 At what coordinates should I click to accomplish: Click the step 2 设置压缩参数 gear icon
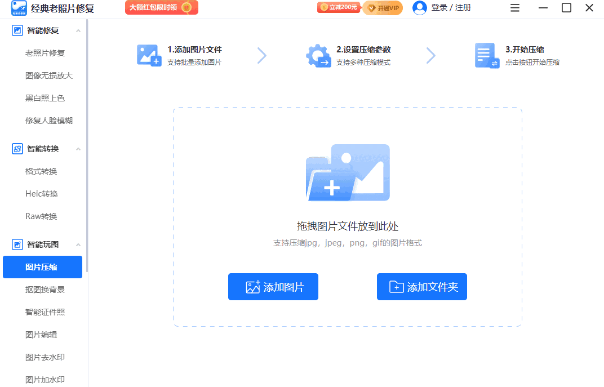pyautogui.click(x=318, y=55)
